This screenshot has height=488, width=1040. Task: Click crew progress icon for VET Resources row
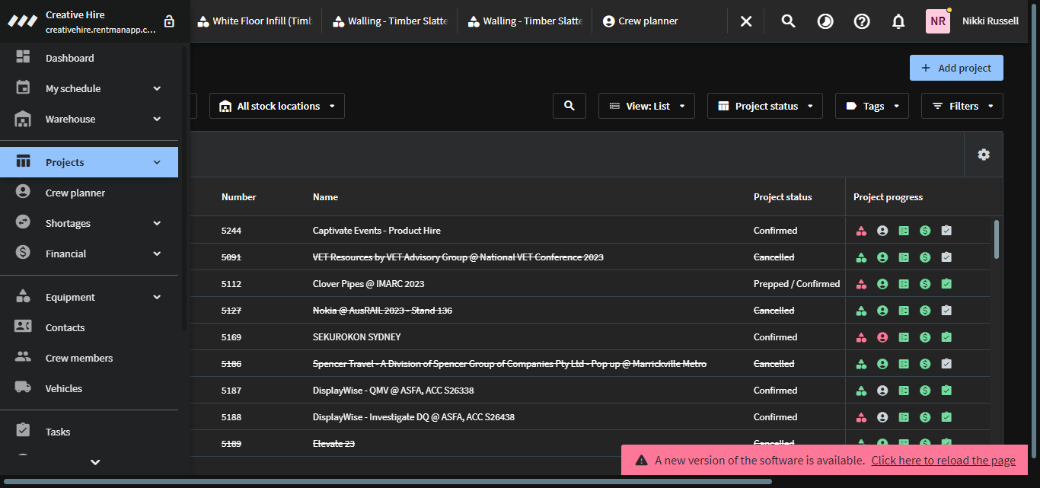tap(882, 257)
